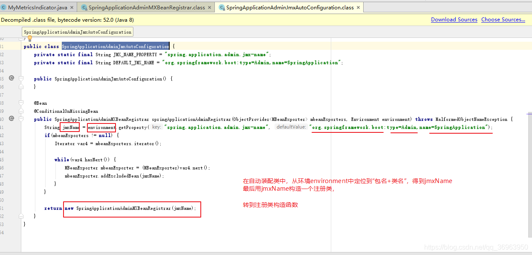Click ObjectProvider<MBeanExporter> parameter type

coord(270,119)
